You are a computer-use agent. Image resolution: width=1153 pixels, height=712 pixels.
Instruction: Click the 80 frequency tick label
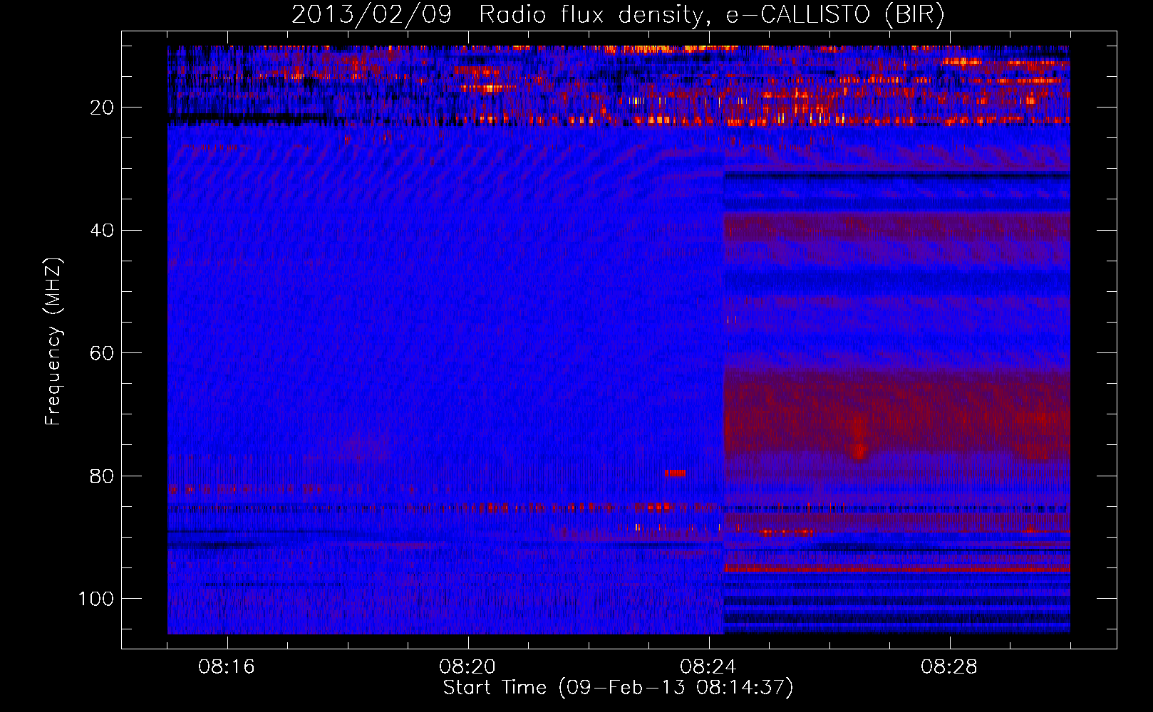click(102, 476)
